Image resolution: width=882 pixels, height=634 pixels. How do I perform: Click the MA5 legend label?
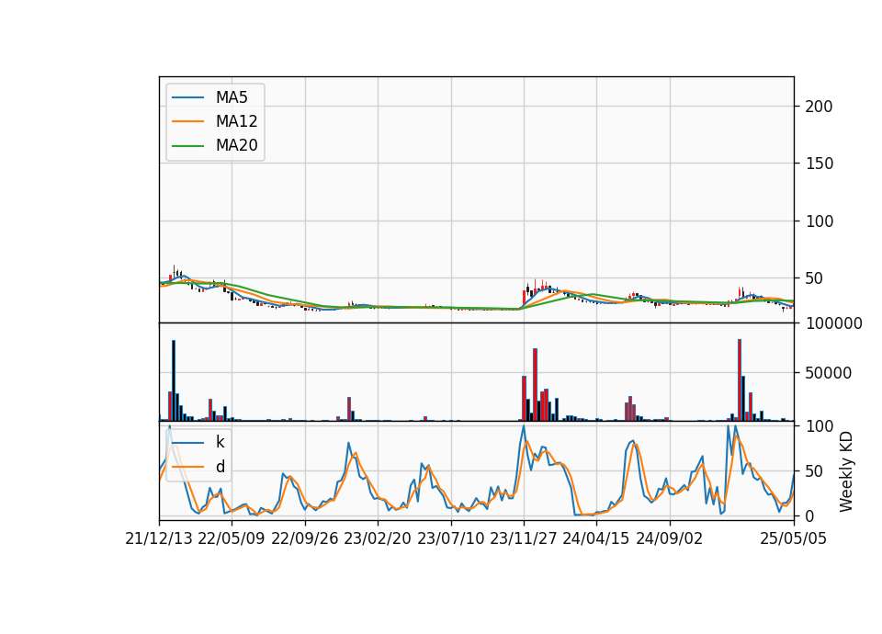point(232,97)
